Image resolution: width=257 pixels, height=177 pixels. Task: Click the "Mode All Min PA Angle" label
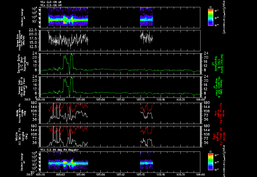point(21,136)
